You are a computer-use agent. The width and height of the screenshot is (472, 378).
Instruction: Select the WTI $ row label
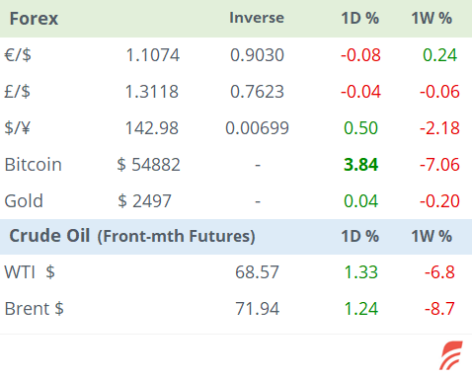tap(30, 272)
